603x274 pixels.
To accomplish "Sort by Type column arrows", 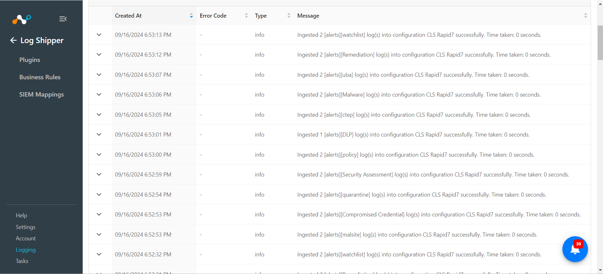I will click(289, 16).
